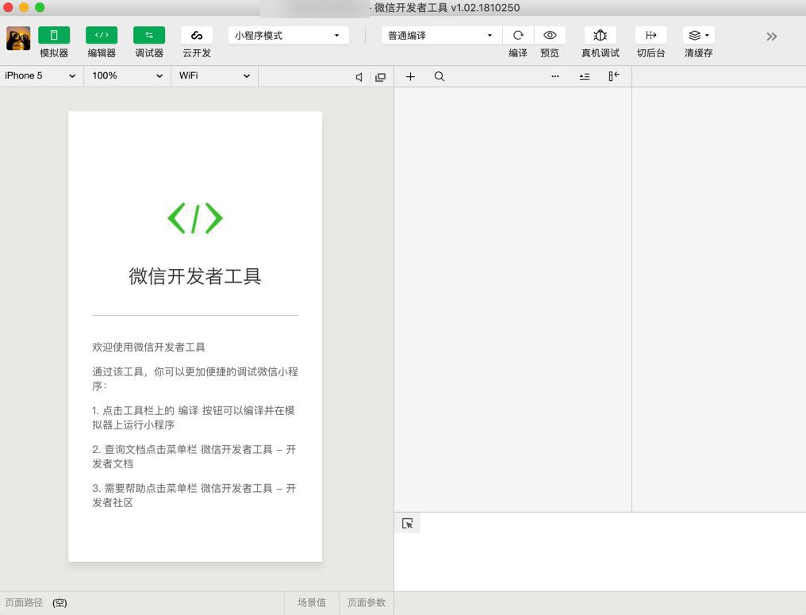Click the instruction starting with 1. 点击工具栏上的
806x615 pixels.
pyautogui.click(x=194, y=417)
